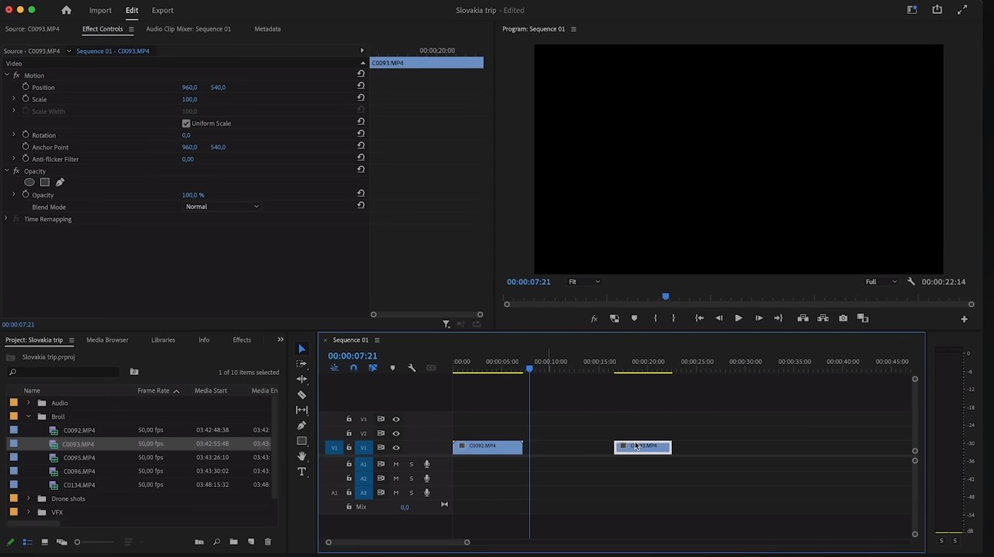Viewport: 994px width, 557px height.
Task: Click the Home icon in the top bar
Action: [66, 10]
